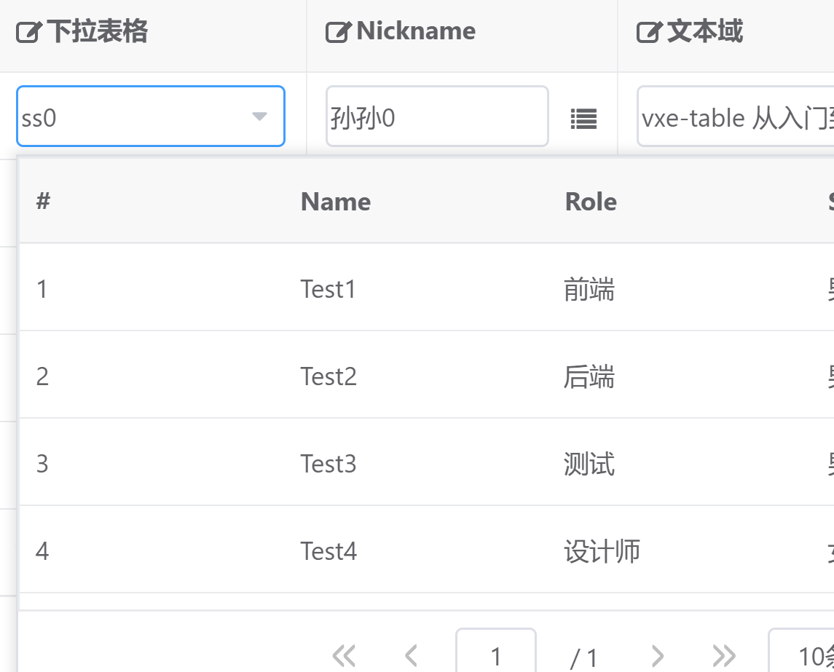Select the Test2 后端 row
The image size is (834, 672).
click(364, 376)
